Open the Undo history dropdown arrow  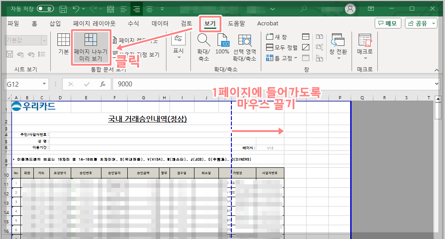coord(84,9)
